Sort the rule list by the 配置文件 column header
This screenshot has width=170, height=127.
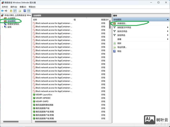(x=105, y=20)
